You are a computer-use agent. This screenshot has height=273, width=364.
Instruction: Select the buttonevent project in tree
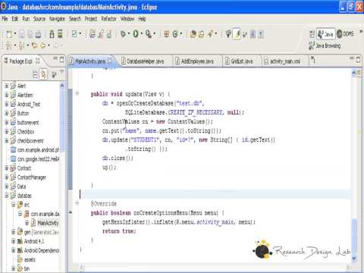(28, 123)
